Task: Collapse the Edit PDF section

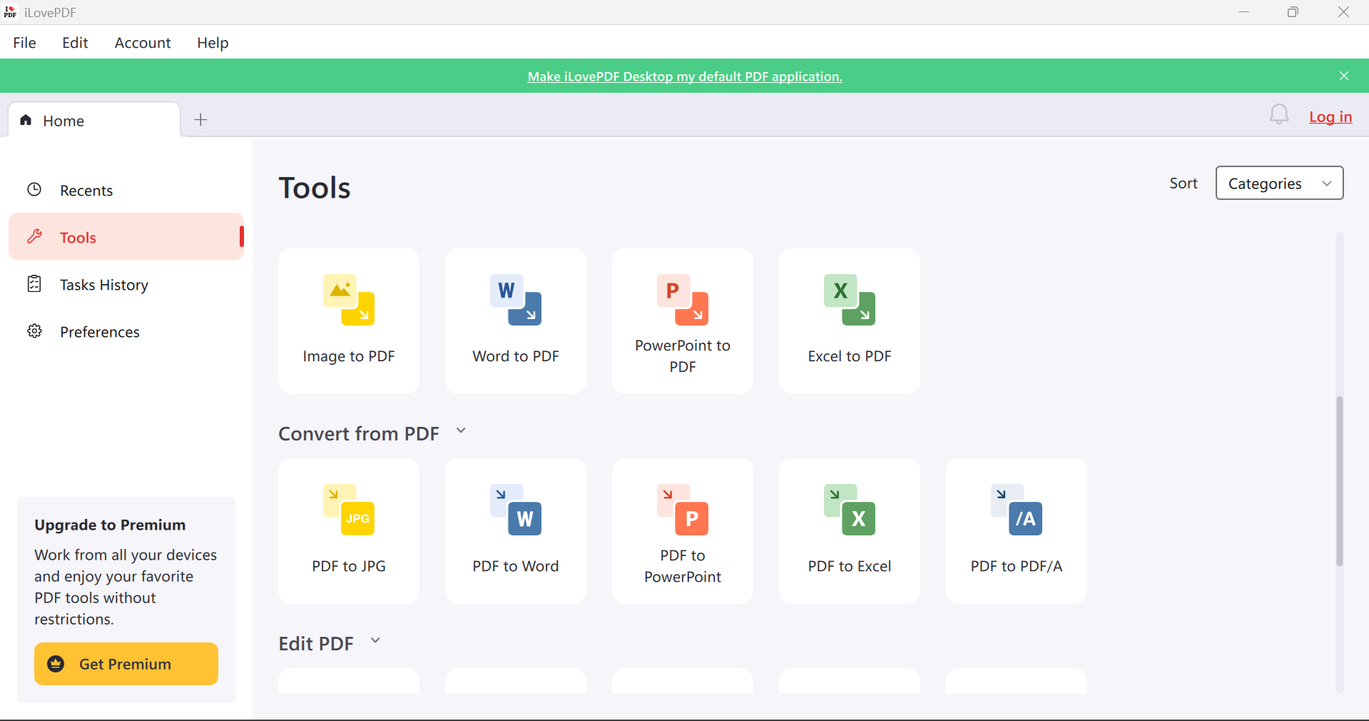Action: 375,640
